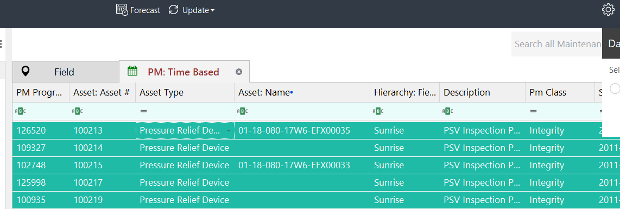Select the radio button in the side panel
Image resolution: width=620 pixels, height=209 pixels.
point(615,88)
